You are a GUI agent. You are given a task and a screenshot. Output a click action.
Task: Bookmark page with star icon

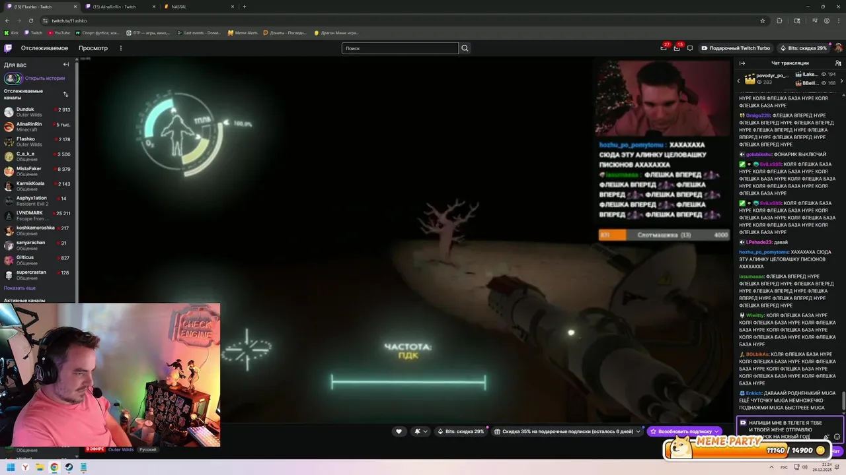tap(763, 20)
